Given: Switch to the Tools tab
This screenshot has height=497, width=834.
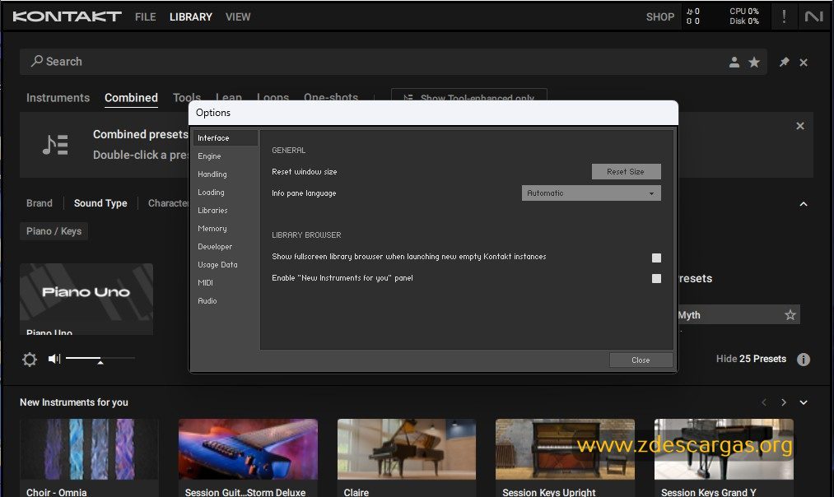Looking at the screenshot, I should (x=187, y=97).
